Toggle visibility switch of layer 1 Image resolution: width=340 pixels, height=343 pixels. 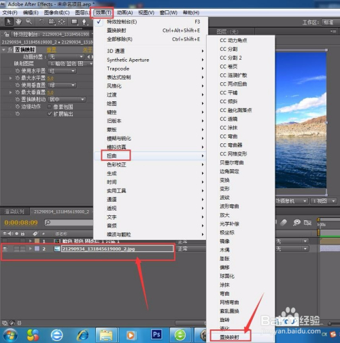coord(5,241)
